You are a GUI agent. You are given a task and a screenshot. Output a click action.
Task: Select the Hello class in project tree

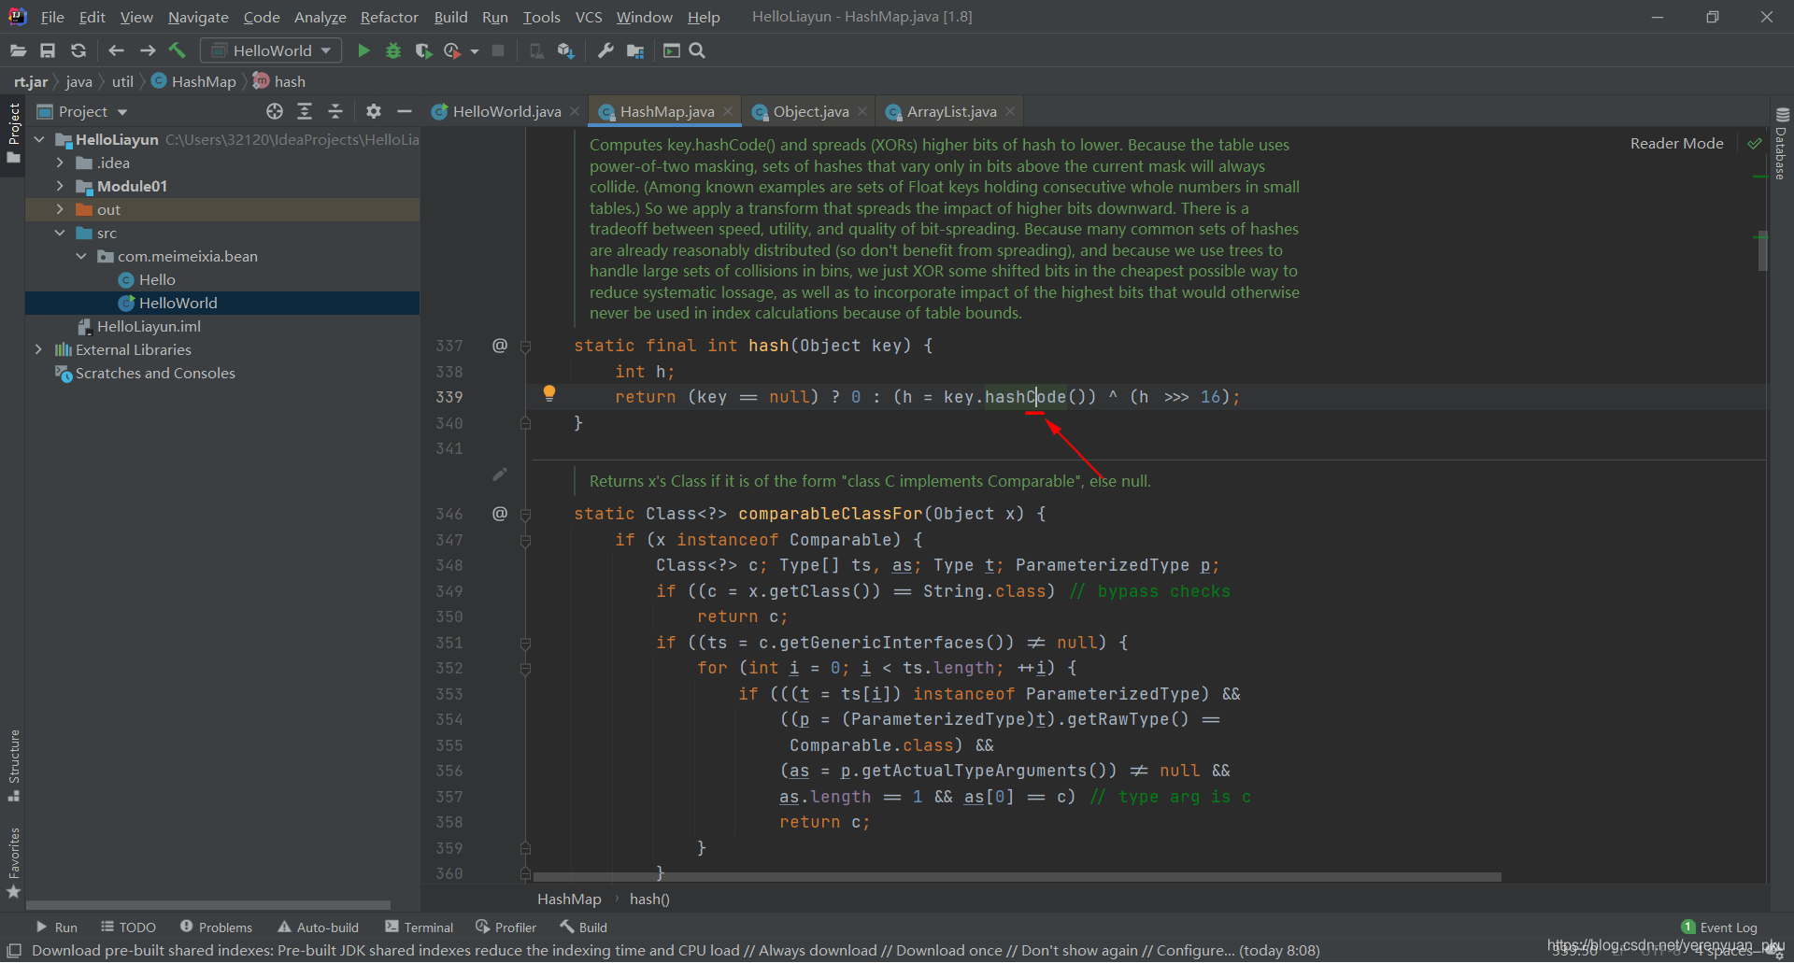157,279
